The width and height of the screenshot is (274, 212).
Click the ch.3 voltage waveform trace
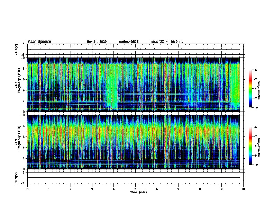134,178
